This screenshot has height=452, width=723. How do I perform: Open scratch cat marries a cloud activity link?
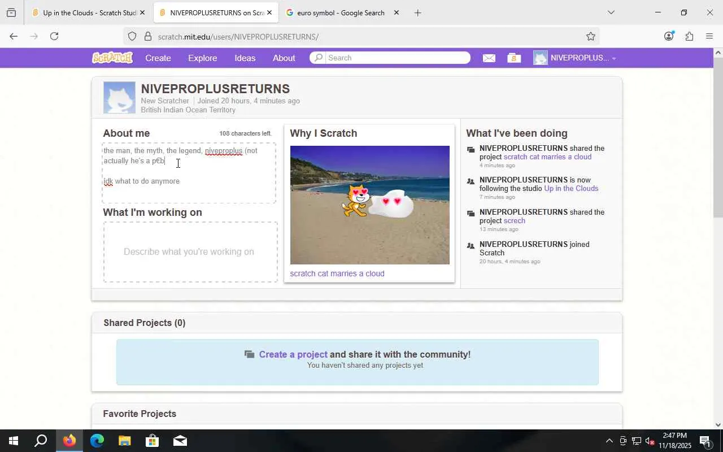tap(547, 157)
